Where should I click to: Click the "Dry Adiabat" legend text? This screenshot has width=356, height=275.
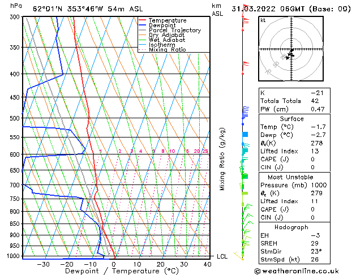[x=166, y=35]
